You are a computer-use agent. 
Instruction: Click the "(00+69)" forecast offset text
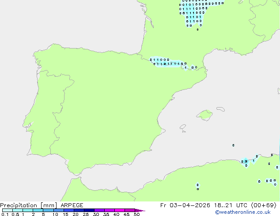(264, 205)
